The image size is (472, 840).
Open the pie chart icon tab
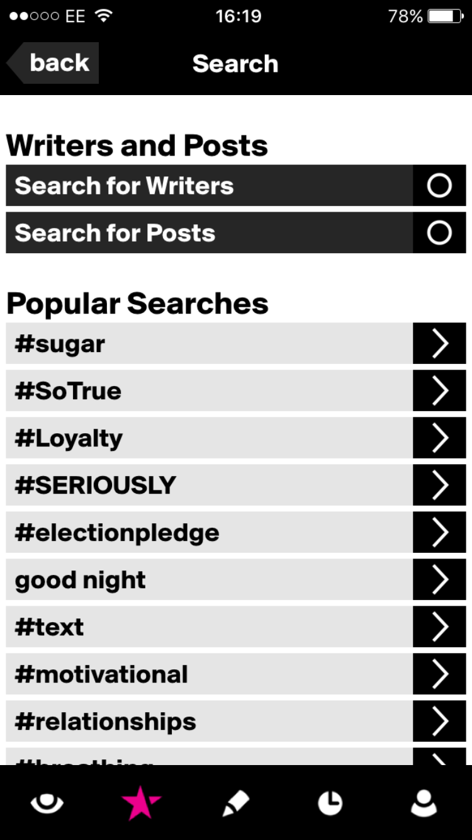[330, 803]
